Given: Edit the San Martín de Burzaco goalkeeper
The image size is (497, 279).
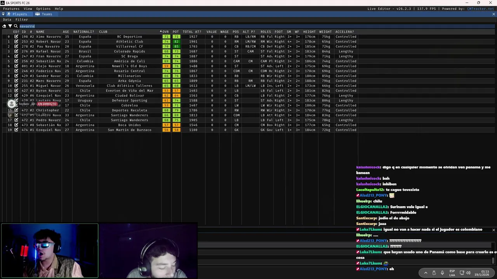Looking at the screenshot, I should (x=16, y=130).
